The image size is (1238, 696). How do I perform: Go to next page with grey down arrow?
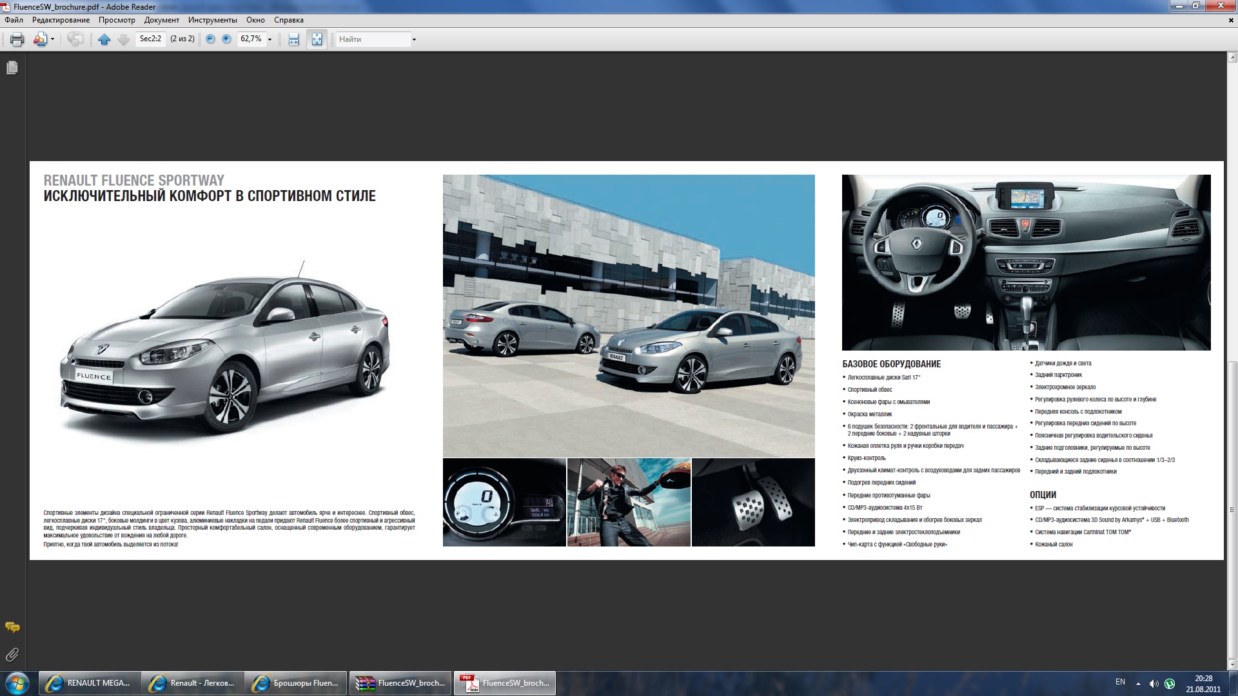pyautogui.click(x=124, y=39)
